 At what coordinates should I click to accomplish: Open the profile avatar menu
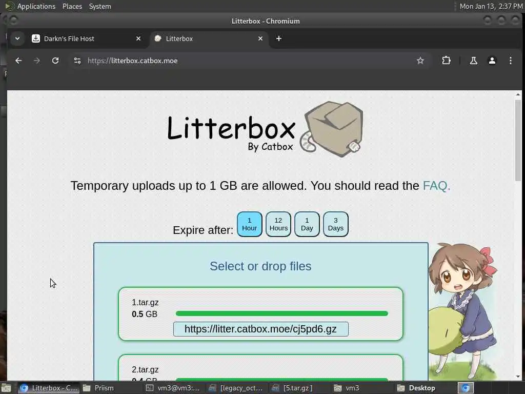pos(492,61)
